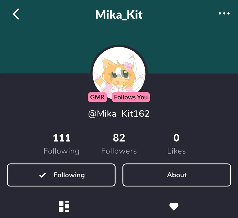View the 0 Likes count

[x=176, y=144]
